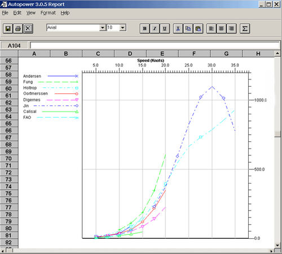Click the A104 cell reference box
This screenshot has width=282, height=254.
coord(14,46)
